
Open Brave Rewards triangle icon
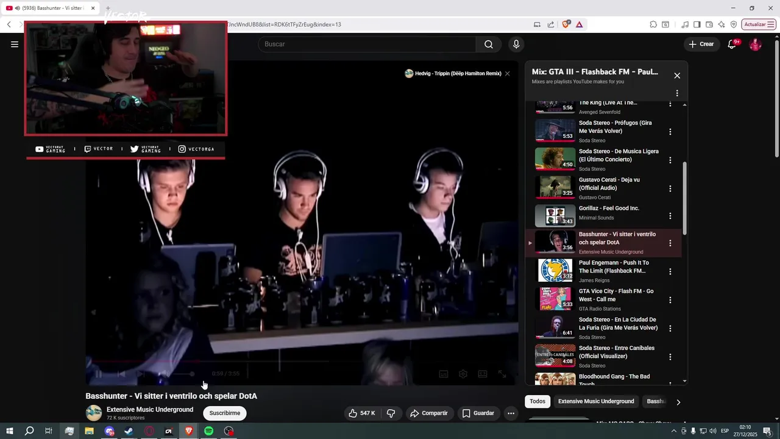[579, 24]
